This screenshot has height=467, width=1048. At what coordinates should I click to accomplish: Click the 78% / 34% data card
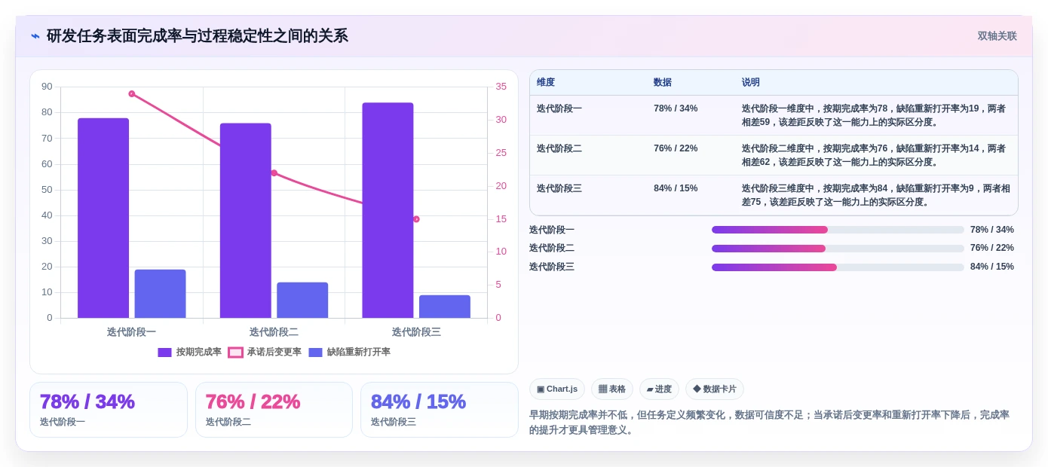109,410
